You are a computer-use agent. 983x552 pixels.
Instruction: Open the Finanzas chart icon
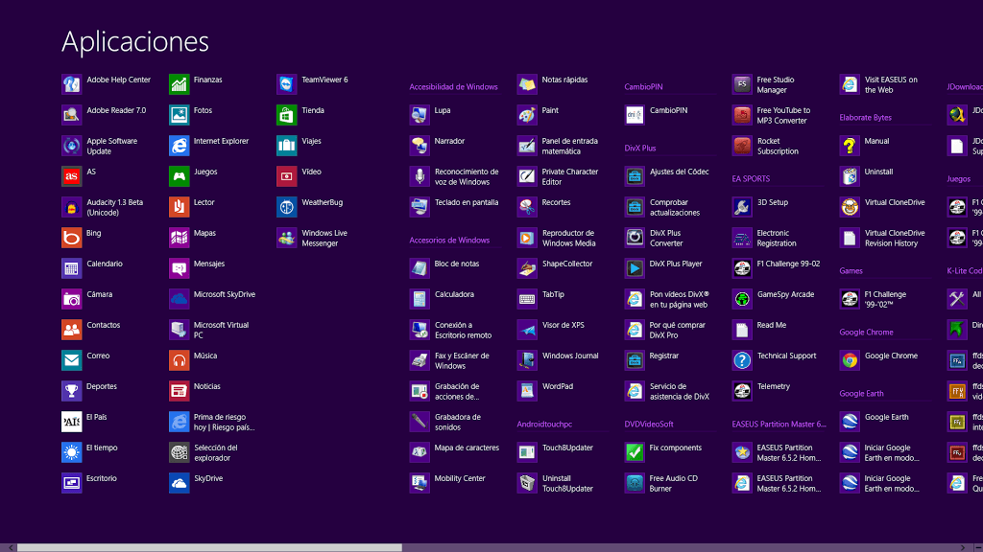180,84
